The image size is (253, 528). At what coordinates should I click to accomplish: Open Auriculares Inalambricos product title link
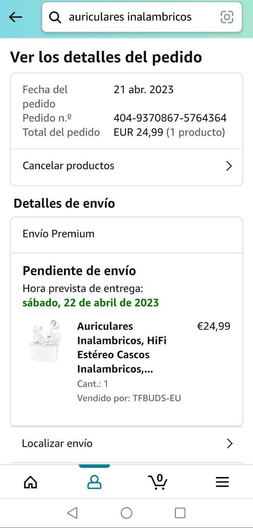(x=122, y=347)
